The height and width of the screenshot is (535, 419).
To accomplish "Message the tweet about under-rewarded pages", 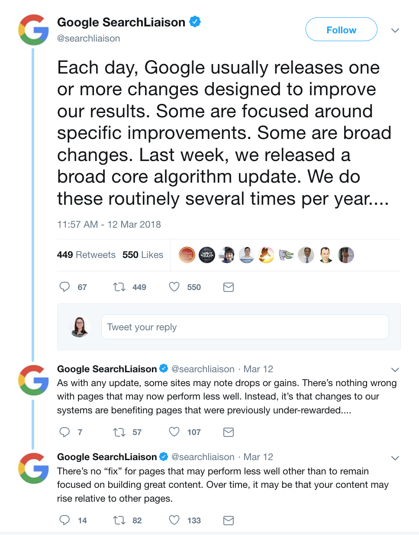I will (229, 432).
